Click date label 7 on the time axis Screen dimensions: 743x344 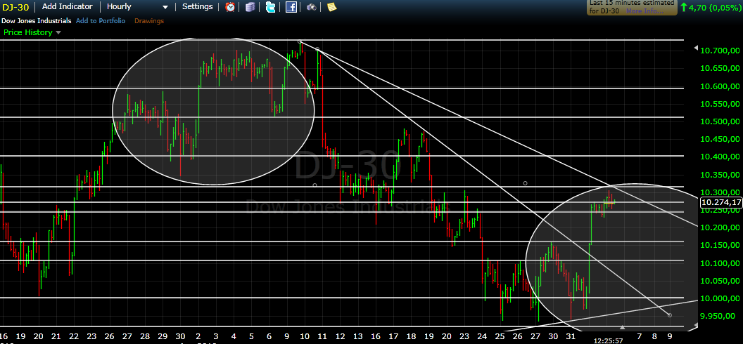(640, 336)
